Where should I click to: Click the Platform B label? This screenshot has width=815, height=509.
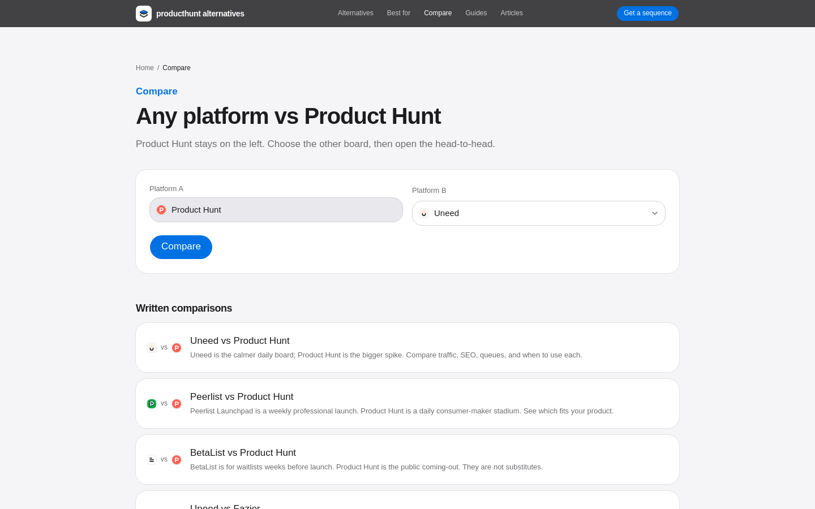point(429,191)
